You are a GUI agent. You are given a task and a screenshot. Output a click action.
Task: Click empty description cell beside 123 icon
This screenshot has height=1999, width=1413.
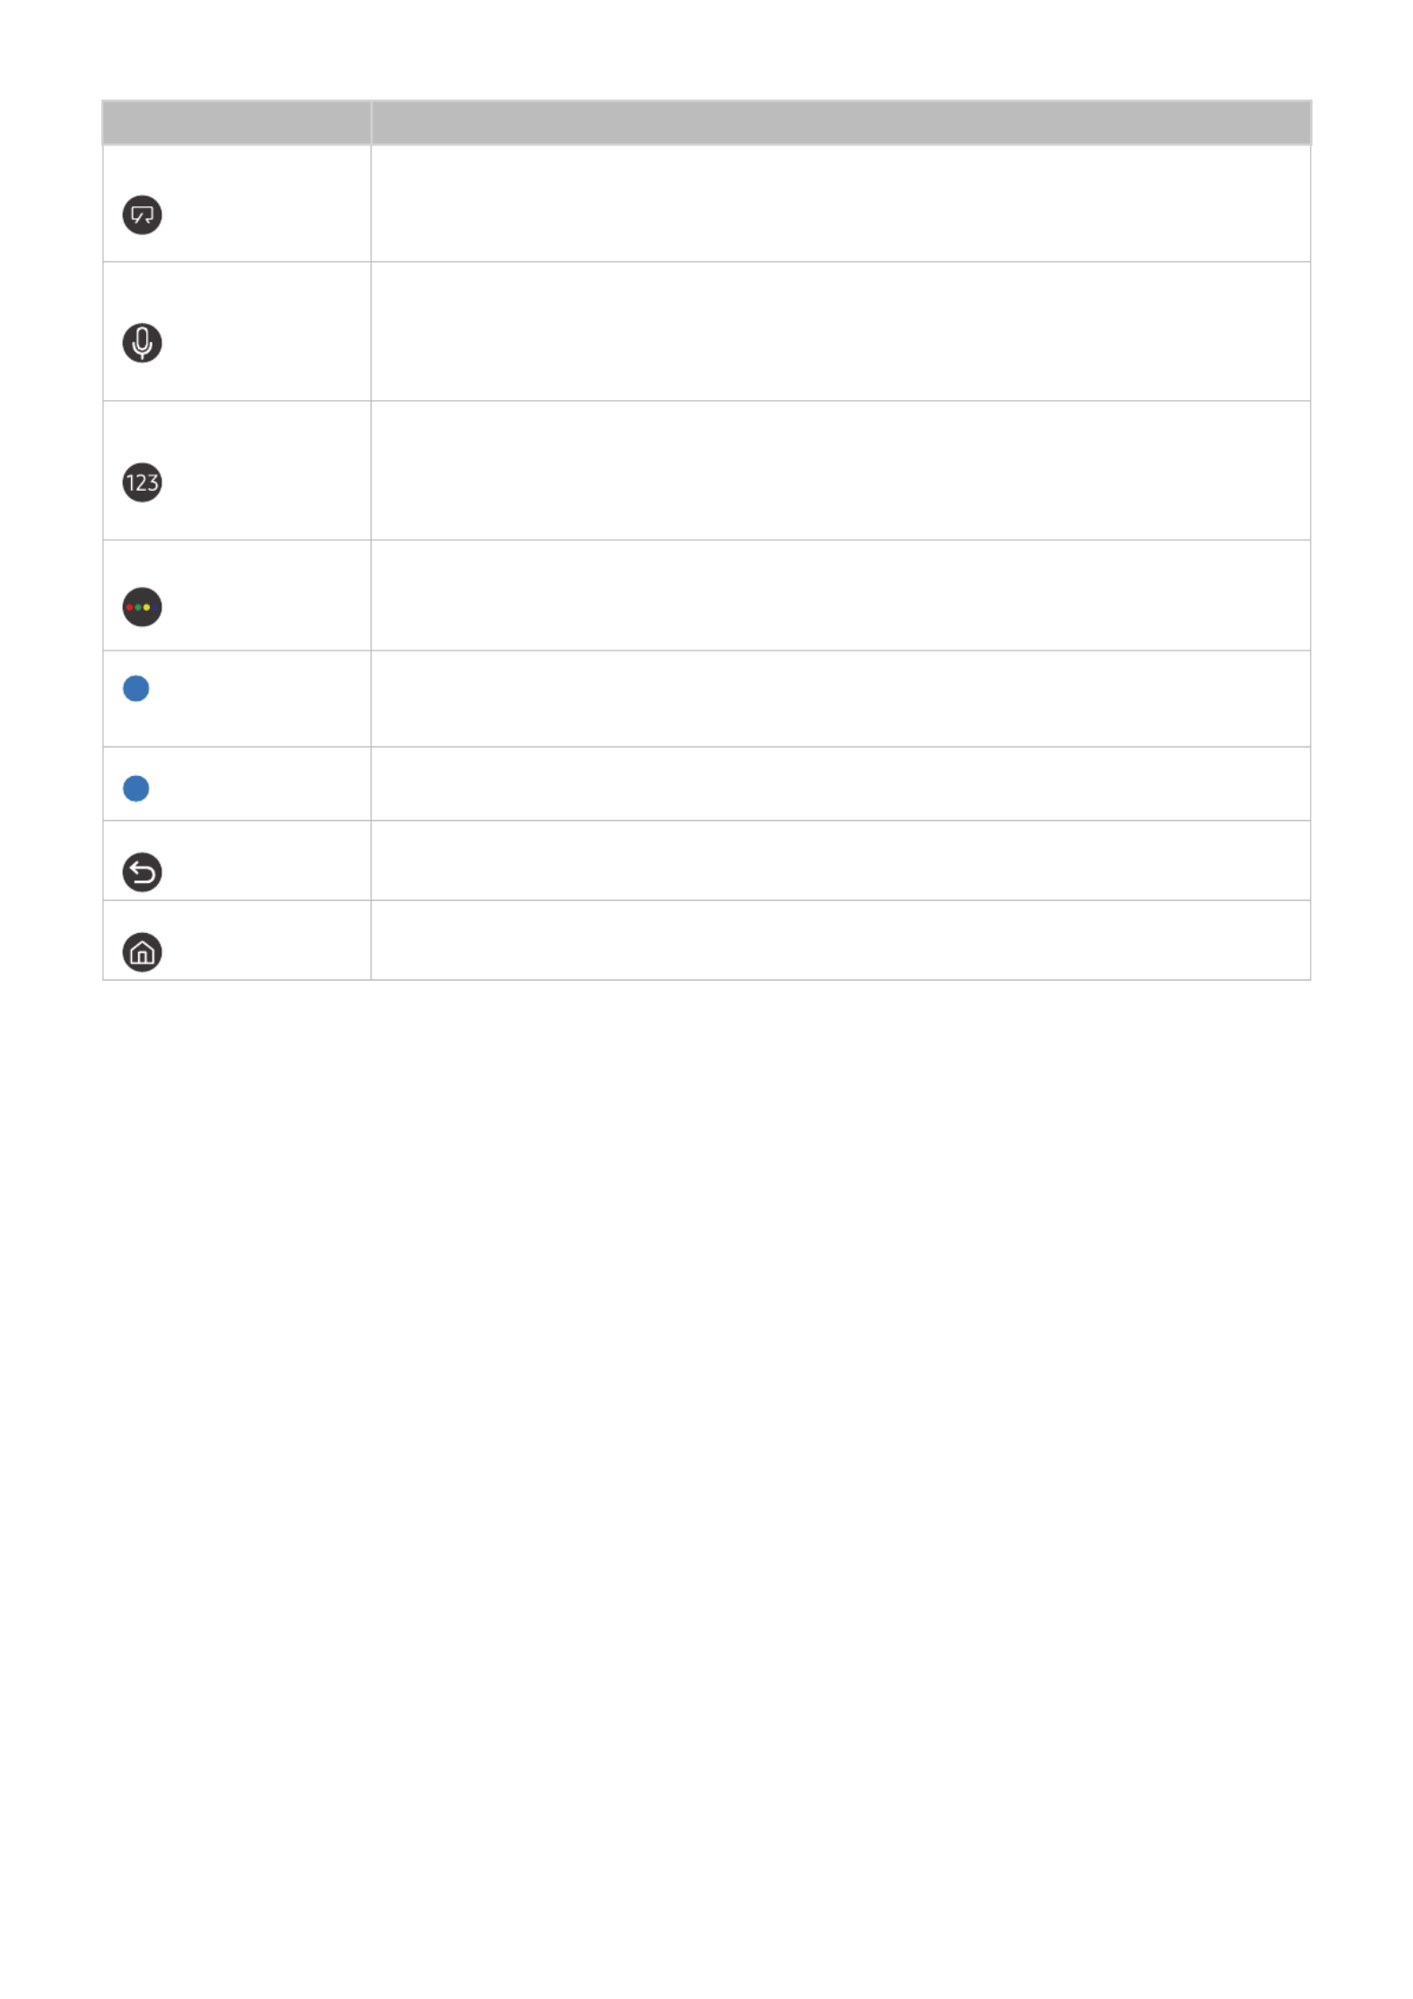click(x=841, y=470)
